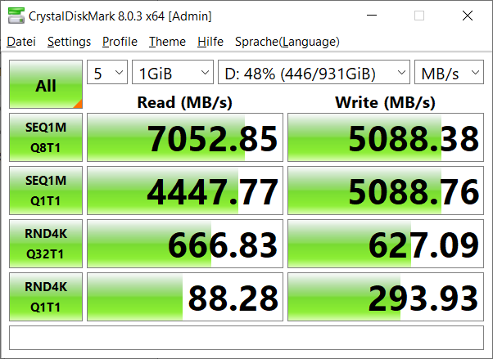
Task: Start the RND4K Q32T1 test
Action: click(46, 244)
